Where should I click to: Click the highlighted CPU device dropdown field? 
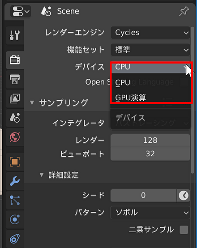[150, 67]
